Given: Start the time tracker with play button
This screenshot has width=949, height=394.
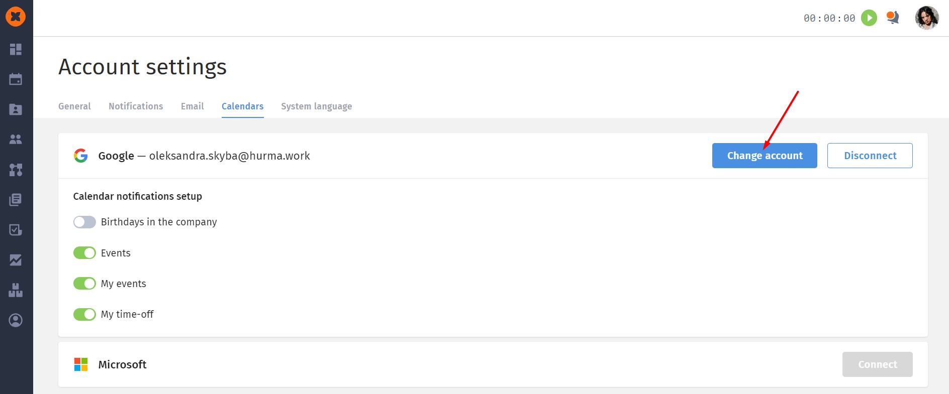Looking at the screenshot, I should coord(869,18).
